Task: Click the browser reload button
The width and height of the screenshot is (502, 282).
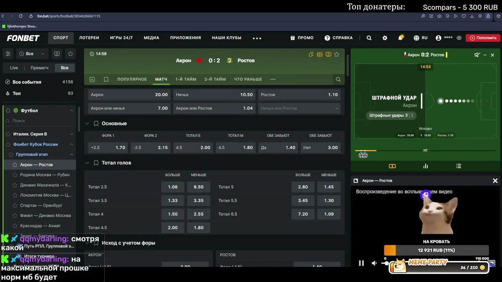Action: (20, 16)
